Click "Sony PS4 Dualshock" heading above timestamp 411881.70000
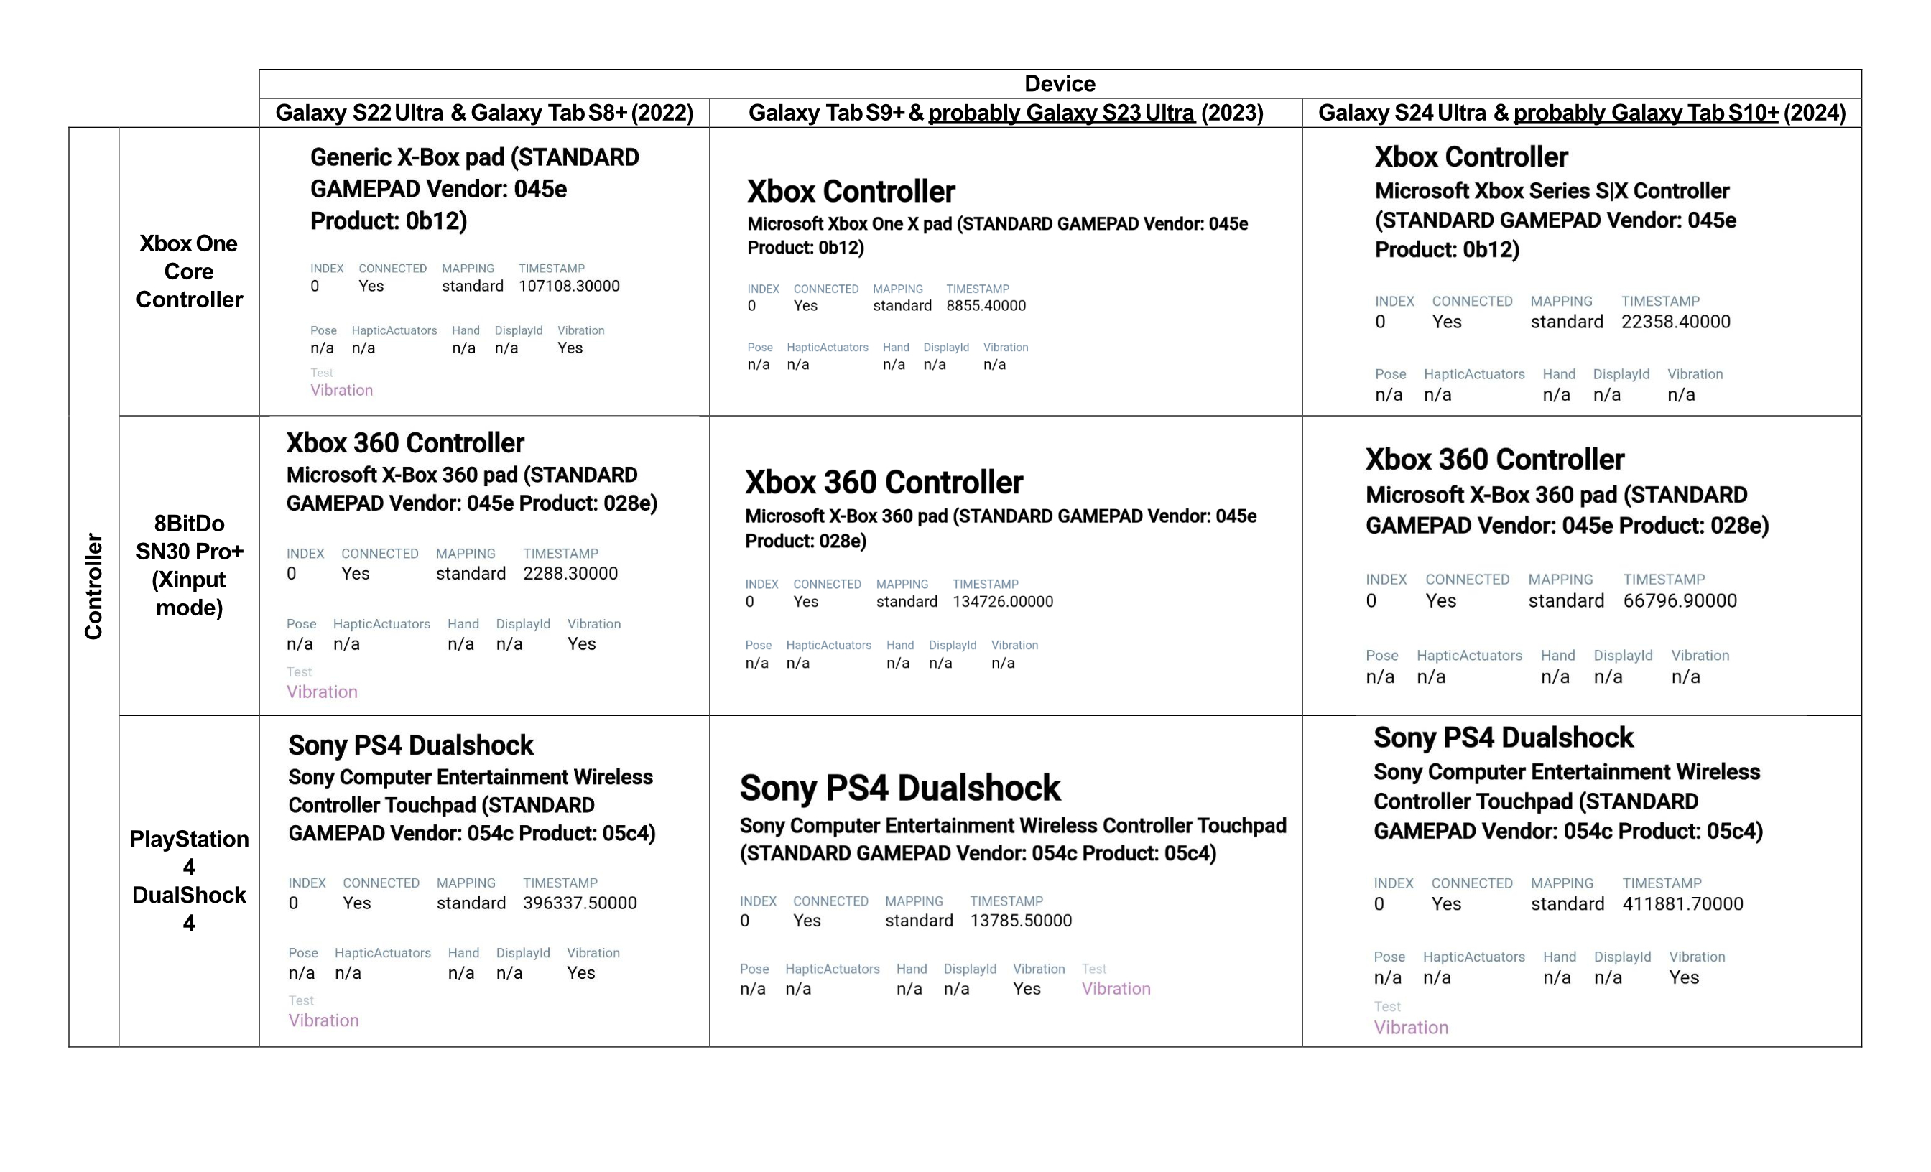1931x1172 pixels. [1503, 738]
